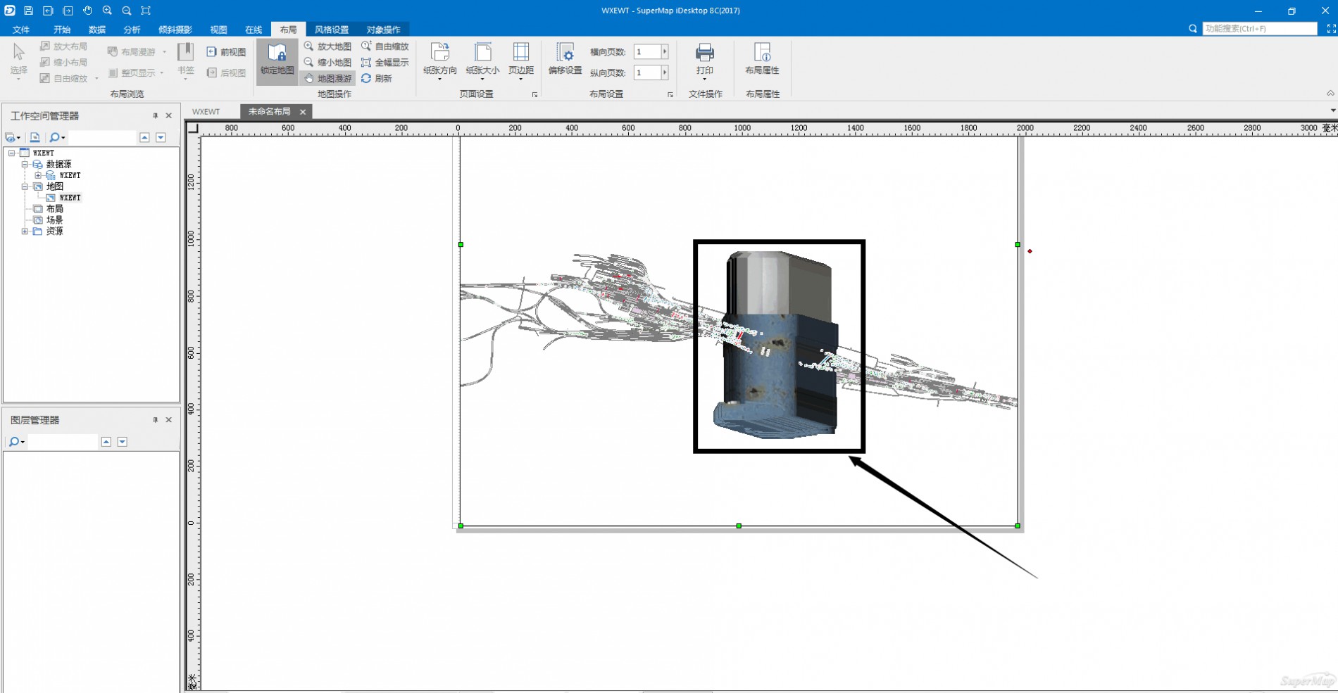Viewport: 1338px width, 693px height.
Task: Switch to the WXEWT map tab
Action: pyautogui.click(x=206, y=112)
